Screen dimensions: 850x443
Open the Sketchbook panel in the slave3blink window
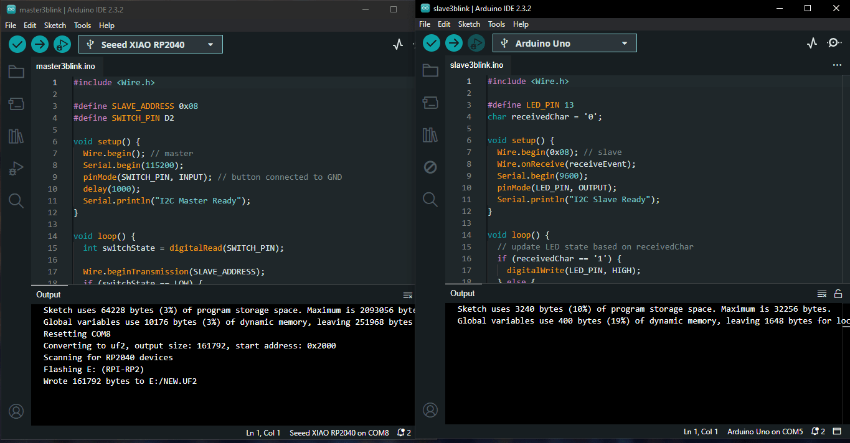430,70
